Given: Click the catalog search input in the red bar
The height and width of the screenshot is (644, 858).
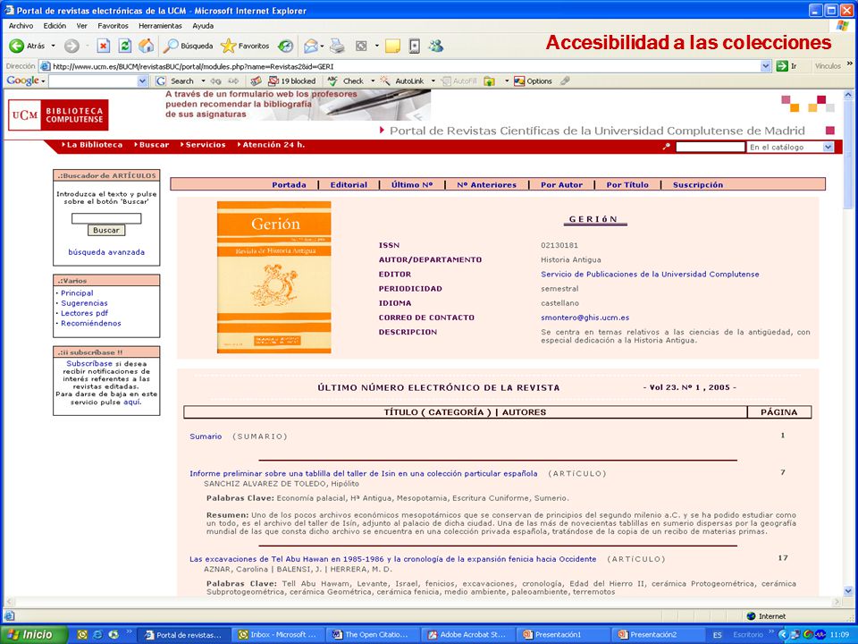Looking at the screenshot, I should (711, 147).
